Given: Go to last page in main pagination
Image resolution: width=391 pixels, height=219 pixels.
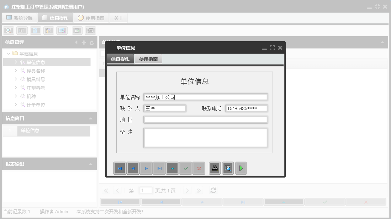Looking at the screenshot, I should click(x=199, y=190).
